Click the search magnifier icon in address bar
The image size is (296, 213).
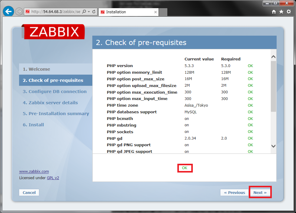pyautogui.click(x=84, y=12)
